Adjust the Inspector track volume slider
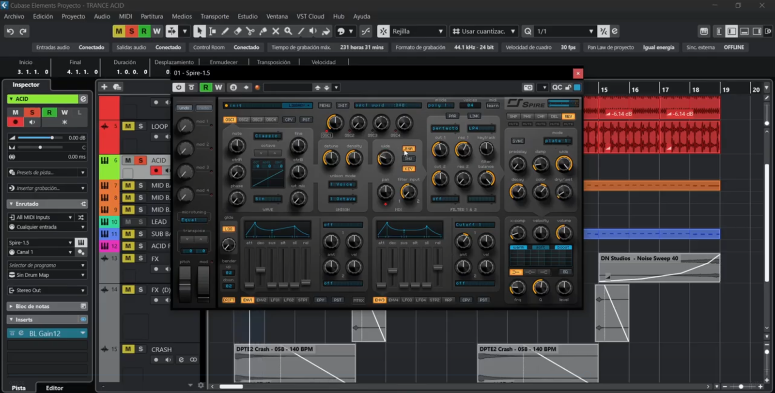The height and width of the screenshot is (393, 775). [52, 138]
